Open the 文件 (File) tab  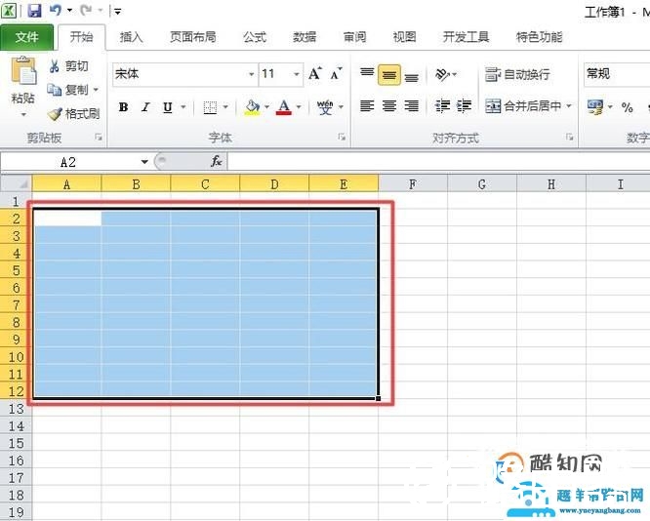[x=26, y=37]
